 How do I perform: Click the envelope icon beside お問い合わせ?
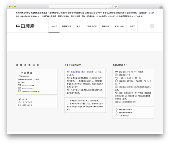click(x=20, y=105)
